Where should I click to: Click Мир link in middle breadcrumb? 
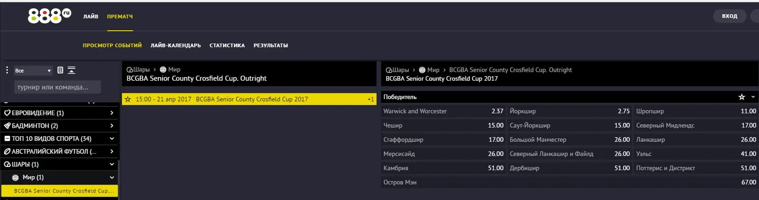(x=174, y=70)
